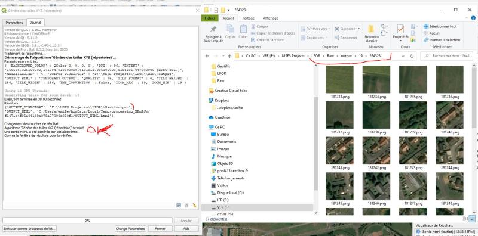478x236 pixels.
Task: Click the Aucun selection command
Action: [x=431, y=33]
